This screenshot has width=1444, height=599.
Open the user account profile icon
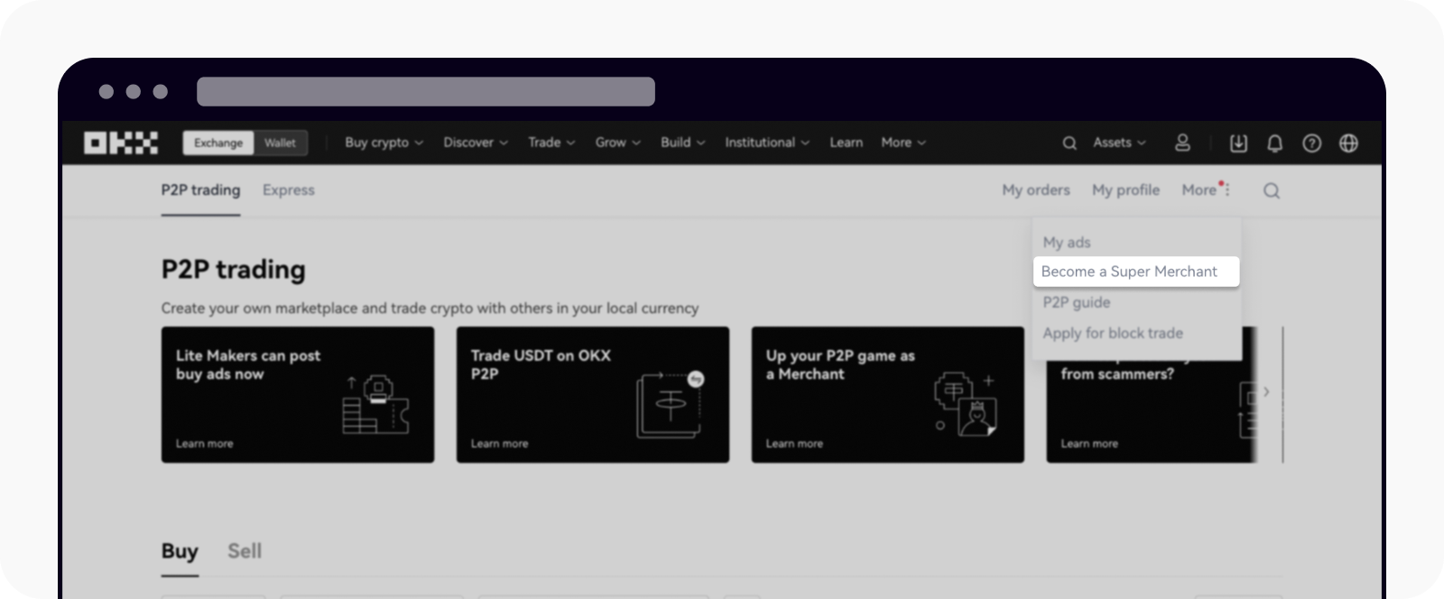(1182, 143)
